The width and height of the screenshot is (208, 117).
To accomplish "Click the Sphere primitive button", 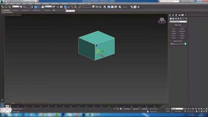I will tap(174, 31).
